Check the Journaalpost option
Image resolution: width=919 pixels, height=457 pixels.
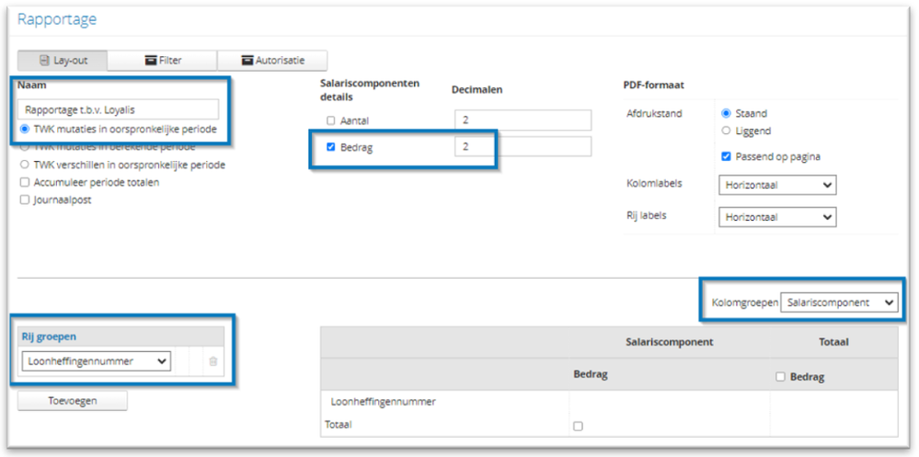click(x=25, y=200)
